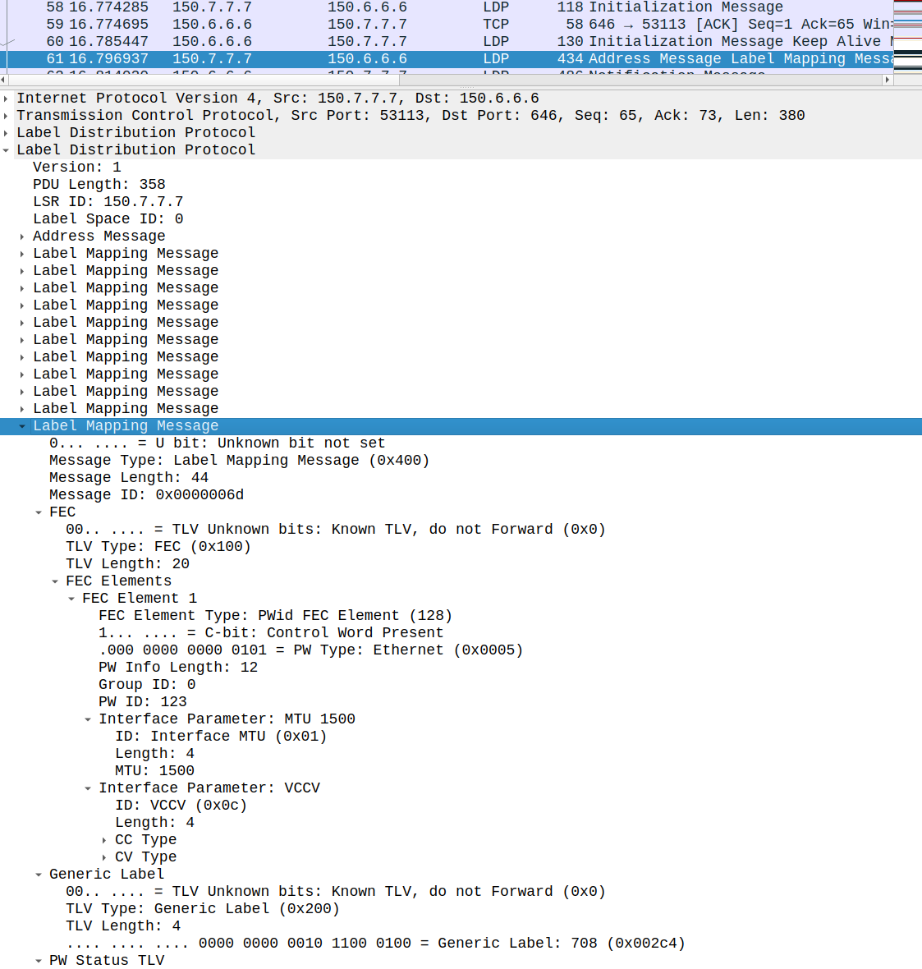922x969 pixels.
Task: Select the FEC tree row label
Action: point(62,513)
